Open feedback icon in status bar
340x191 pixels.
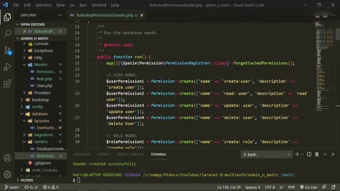click(324, 187)
